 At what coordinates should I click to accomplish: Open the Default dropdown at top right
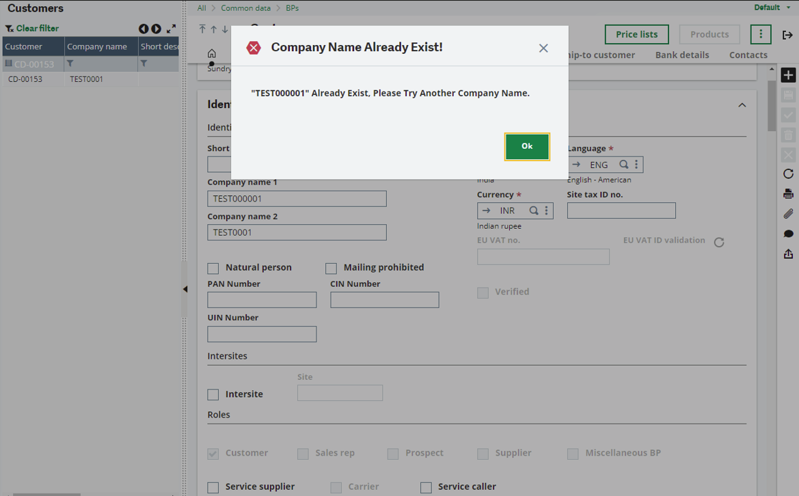(x=771, y=7)
